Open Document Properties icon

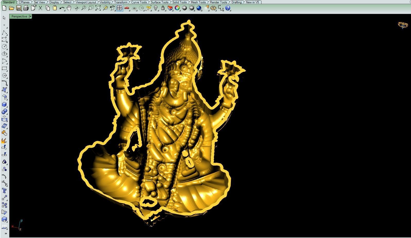33,8
